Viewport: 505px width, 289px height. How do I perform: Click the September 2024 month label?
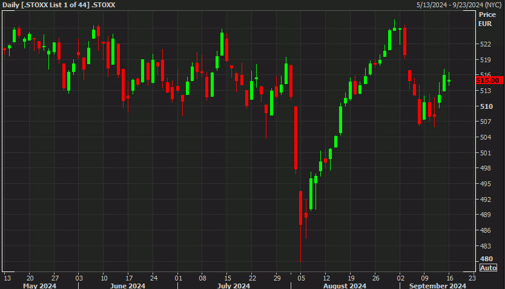tap(437, 286)
